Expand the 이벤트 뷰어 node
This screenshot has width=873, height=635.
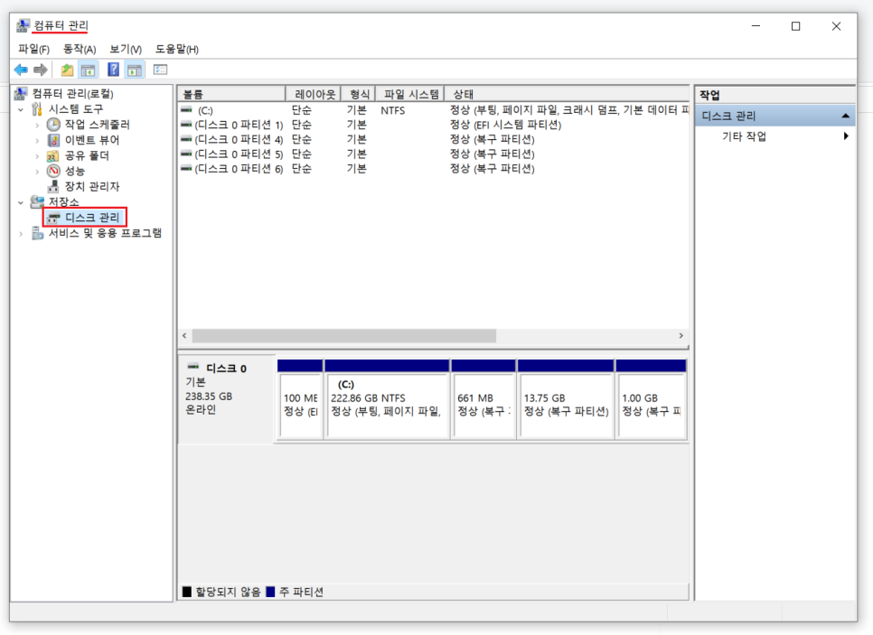coord(37,140)
